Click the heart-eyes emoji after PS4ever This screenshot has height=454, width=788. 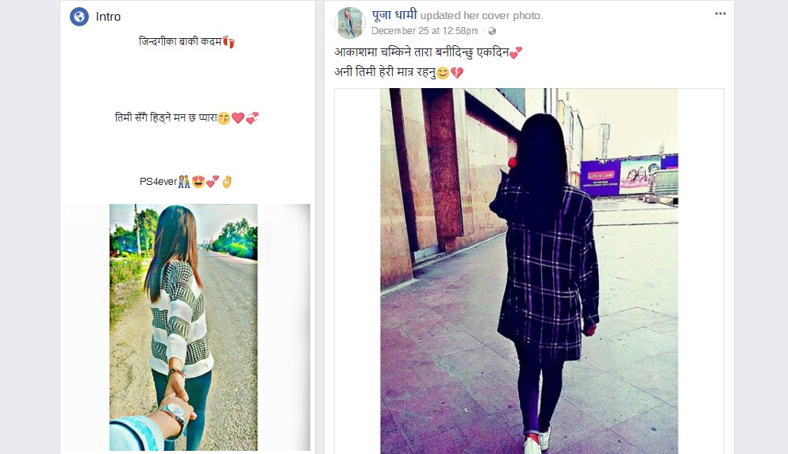tap(198, 182)
